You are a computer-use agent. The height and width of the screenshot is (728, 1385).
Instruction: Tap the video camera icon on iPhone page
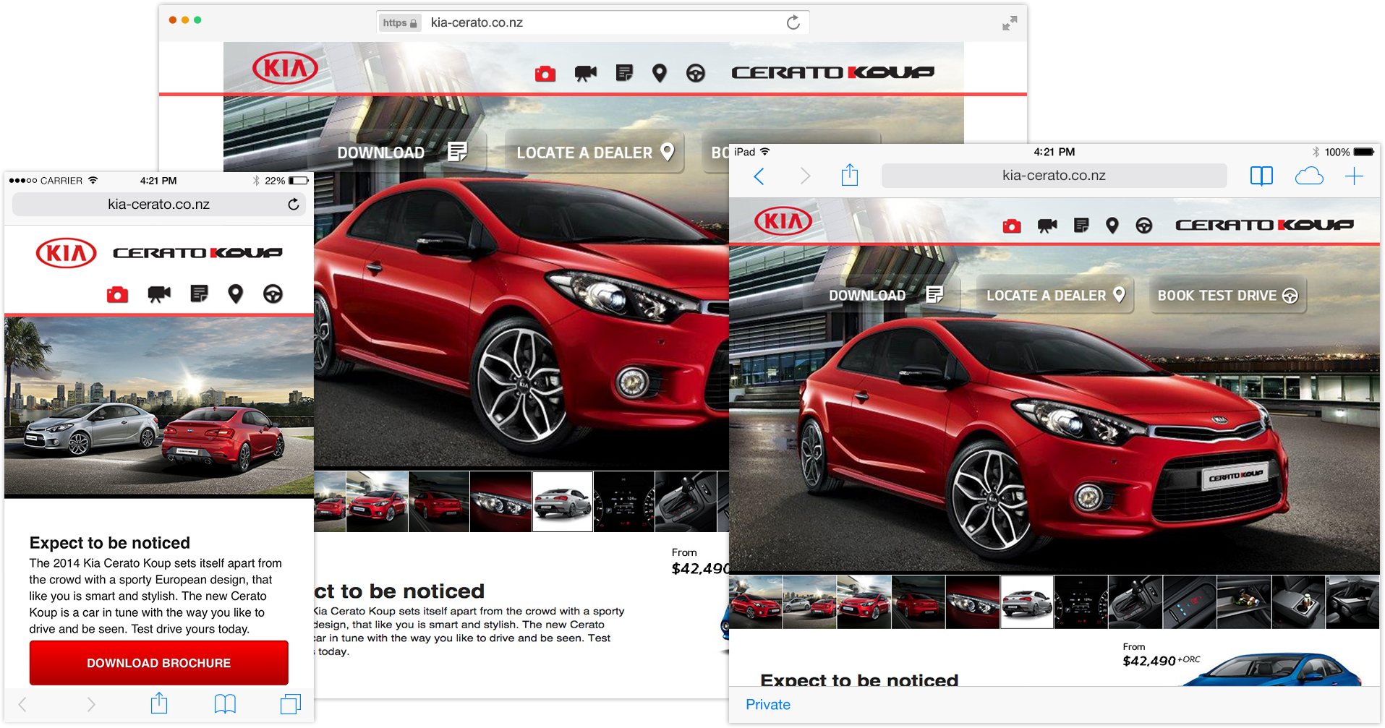(159, 294)
